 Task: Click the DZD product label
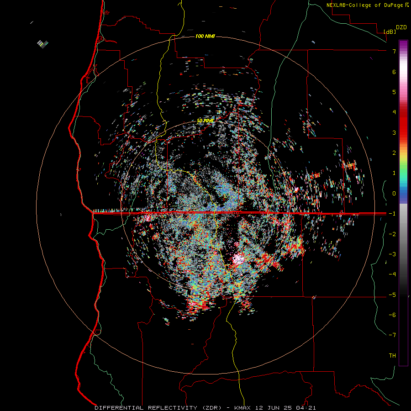tap(401, 27)
